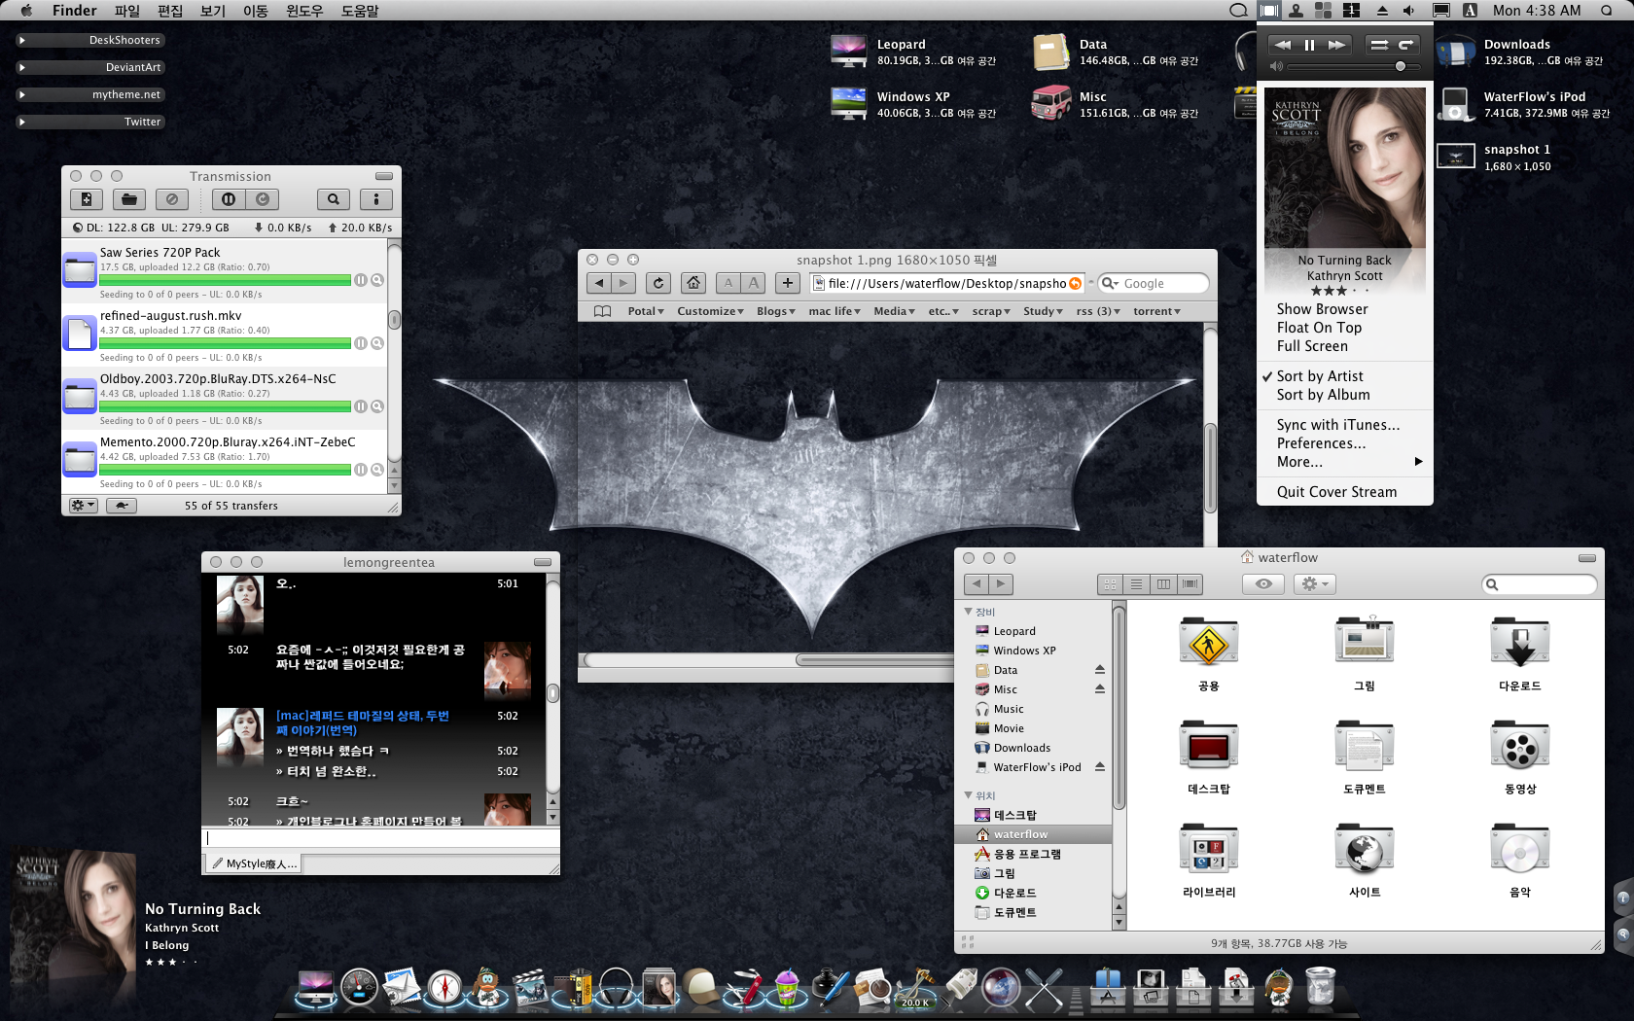
Task: Reload the page in the browser window
Action: (x=658, y=283)
